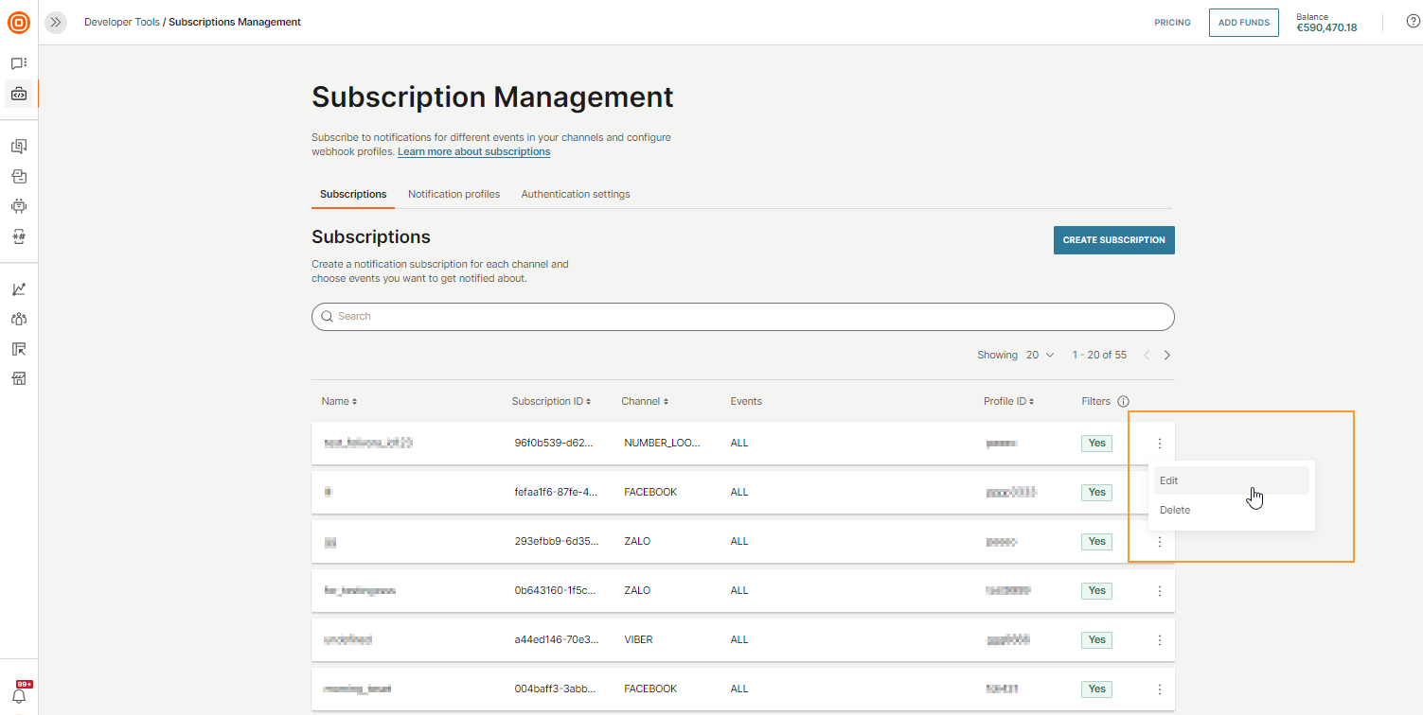Click the Search subscriptions input field

pyautogui.click(x=742, y=317)
